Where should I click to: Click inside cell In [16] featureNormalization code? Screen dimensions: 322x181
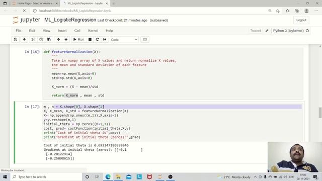coord(173,73)
